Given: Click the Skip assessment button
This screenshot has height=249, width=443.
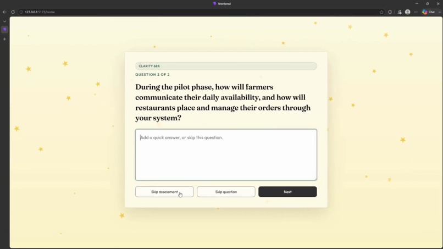Looking at the screenshot, I should coord(164,192).
